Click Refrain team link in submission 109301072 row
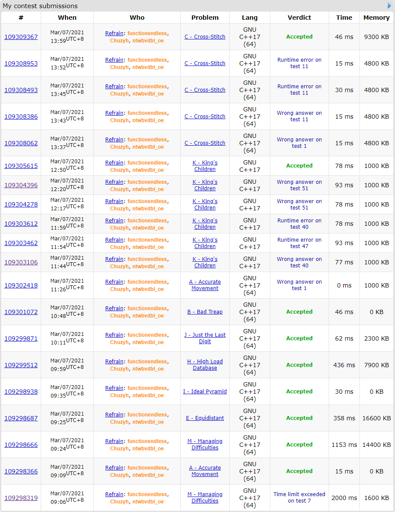This screenshot has width=395, height=512. pos(114,308)
